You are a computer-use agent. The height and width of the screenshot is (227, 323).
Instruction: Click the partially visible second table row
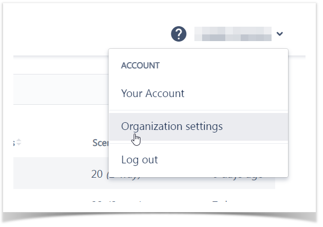[x=144, y=201]
